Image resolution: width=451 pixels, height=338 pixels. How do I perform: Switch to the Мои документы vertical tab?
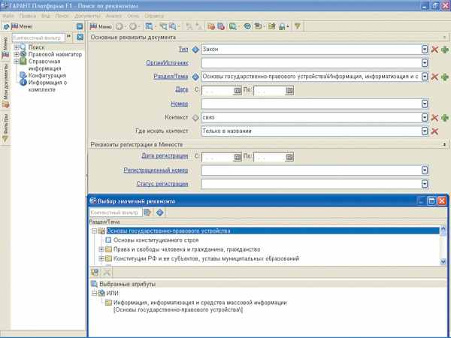[5, 86]
